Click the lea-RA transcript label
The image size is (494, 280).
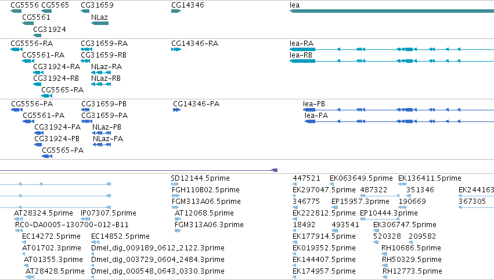point(302,43)
